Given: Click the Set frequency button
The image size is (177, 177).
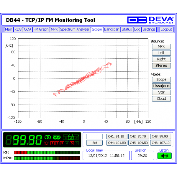Looking at the screenshot, I should tap(94, 143).
